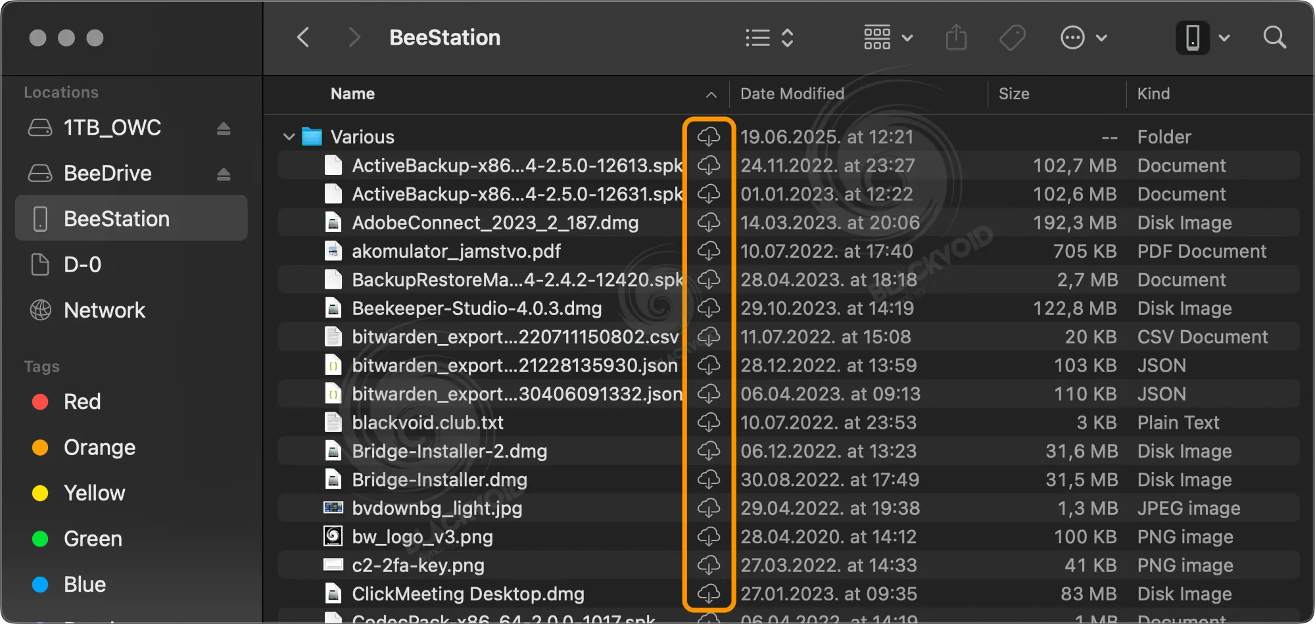Filter by the Yellow tag
1315x624 pixels.
point(131,492)
